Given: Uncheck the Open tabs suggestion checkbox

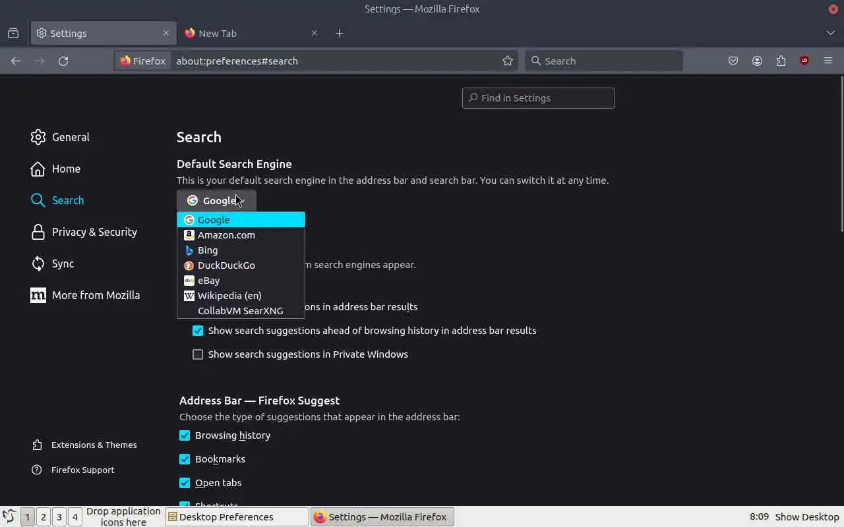Looking at the screenshot, I should (185, 483).
